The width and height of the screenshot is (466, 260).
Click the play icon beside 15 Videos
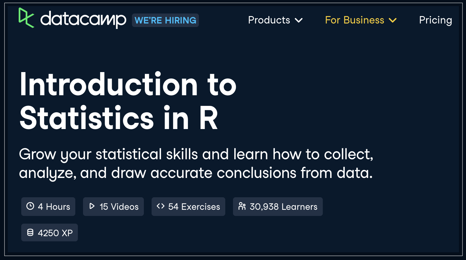(x=92, y=206)
